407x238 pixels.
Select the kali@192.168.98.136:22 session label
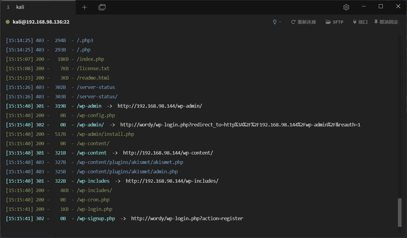(41, 22)
